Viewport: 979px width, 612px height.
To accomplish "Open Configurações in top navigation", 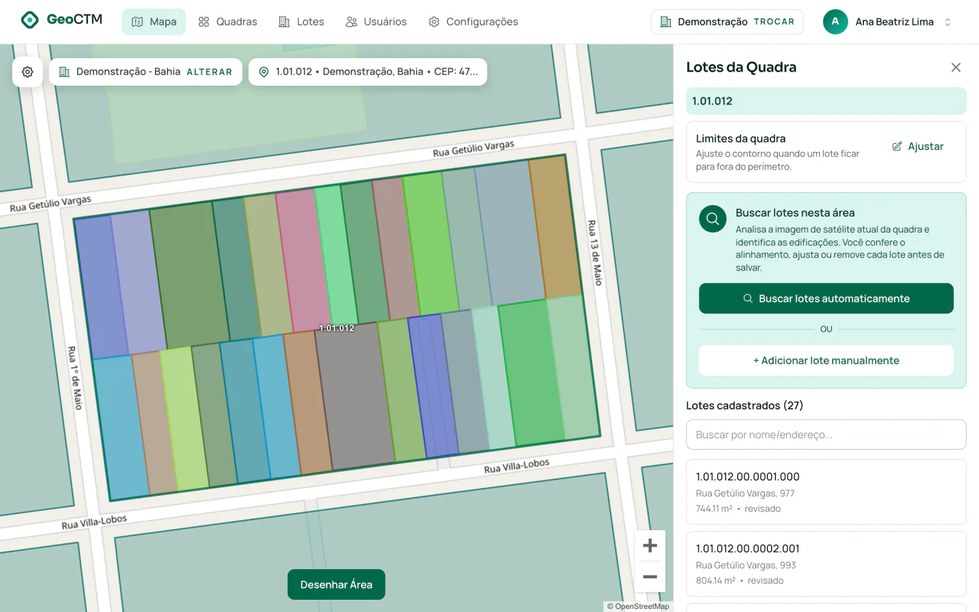I will click(x=474, y=21).
